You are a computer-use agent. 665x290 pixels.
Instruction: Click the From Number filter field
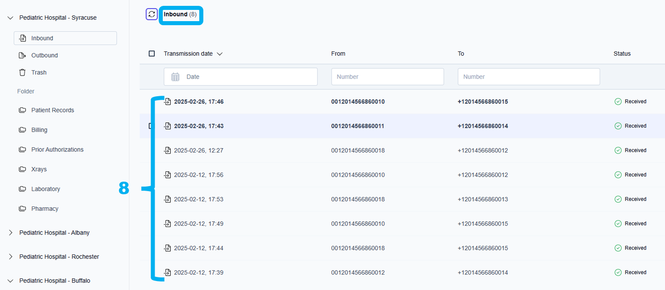pos(387,77)
